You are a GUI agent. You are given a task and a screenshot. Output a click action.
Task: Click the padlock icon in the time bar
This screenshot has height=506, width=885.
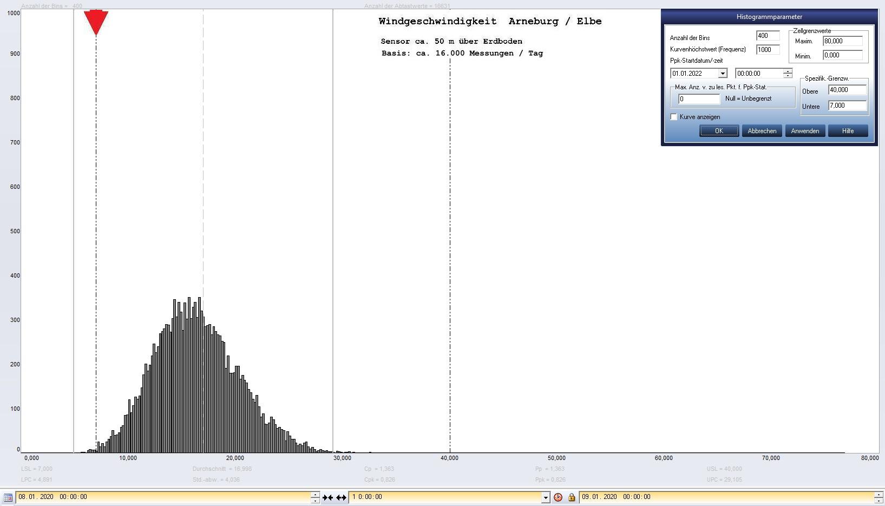572,497
